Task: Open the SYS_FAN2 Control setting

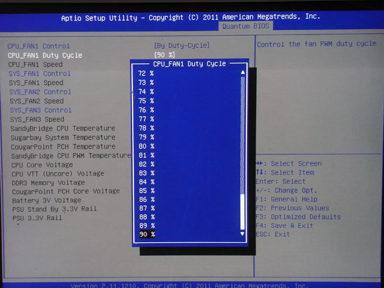Action: coord(40,92)
